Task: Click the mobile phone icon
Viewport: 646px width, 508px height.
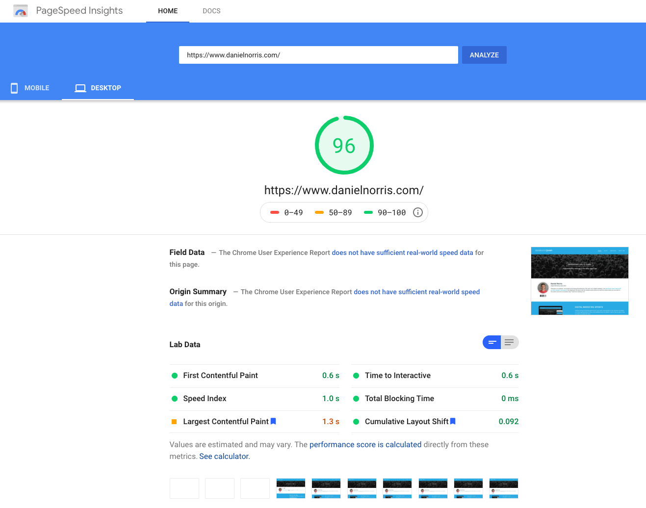Action: [x=14, y=88]
